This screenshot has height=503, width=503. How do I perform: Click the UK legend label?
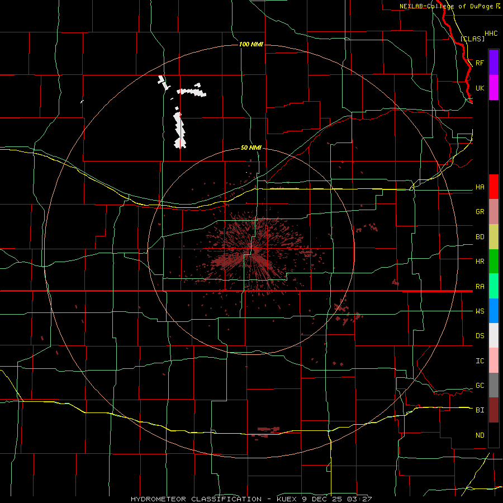click(x=480, y=88)
